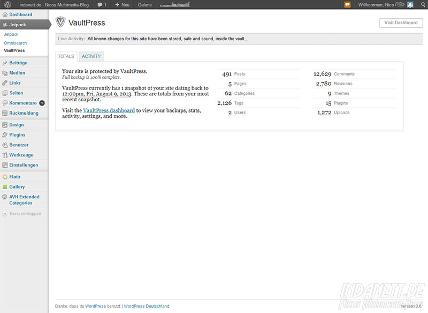Select the VaultPress submenu item

(x=14, y=50)
